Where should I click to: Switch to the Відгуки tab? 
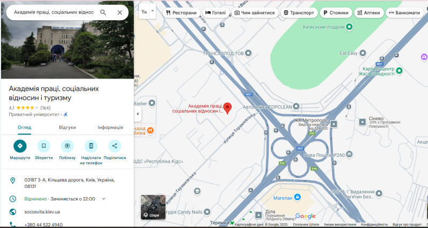pos(67,128)
